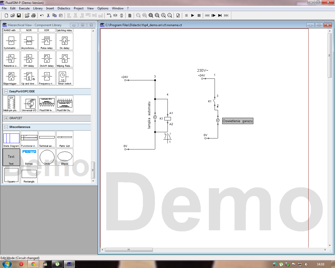
Task: Open the Windows Start menu
Action: [x=7, y=264]
